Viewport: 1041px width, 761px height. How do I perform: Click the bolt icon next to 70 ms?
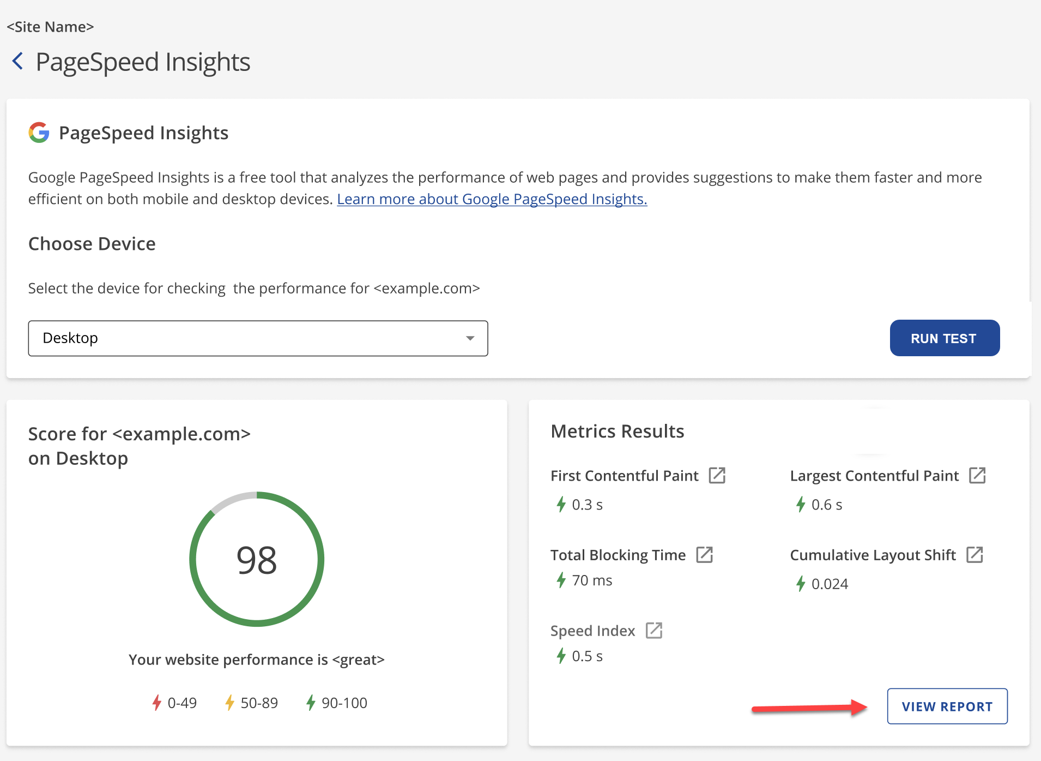(x=561, y=580)
